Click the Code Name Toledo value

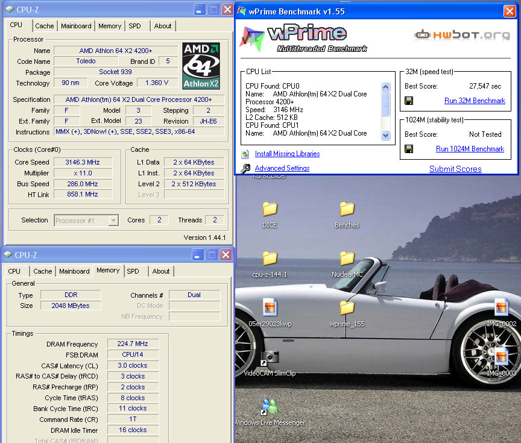(86, 61)
